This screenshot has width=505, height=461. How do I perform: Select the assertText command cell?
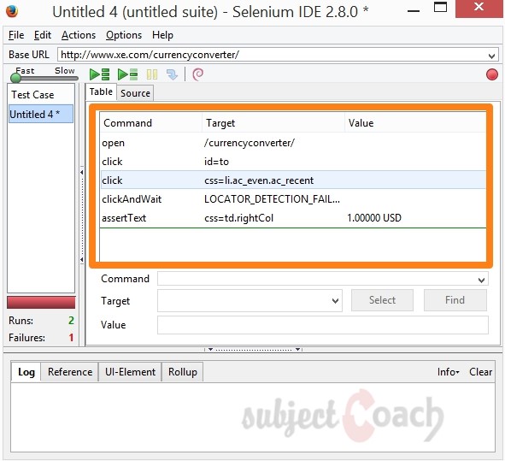(124, 218)
